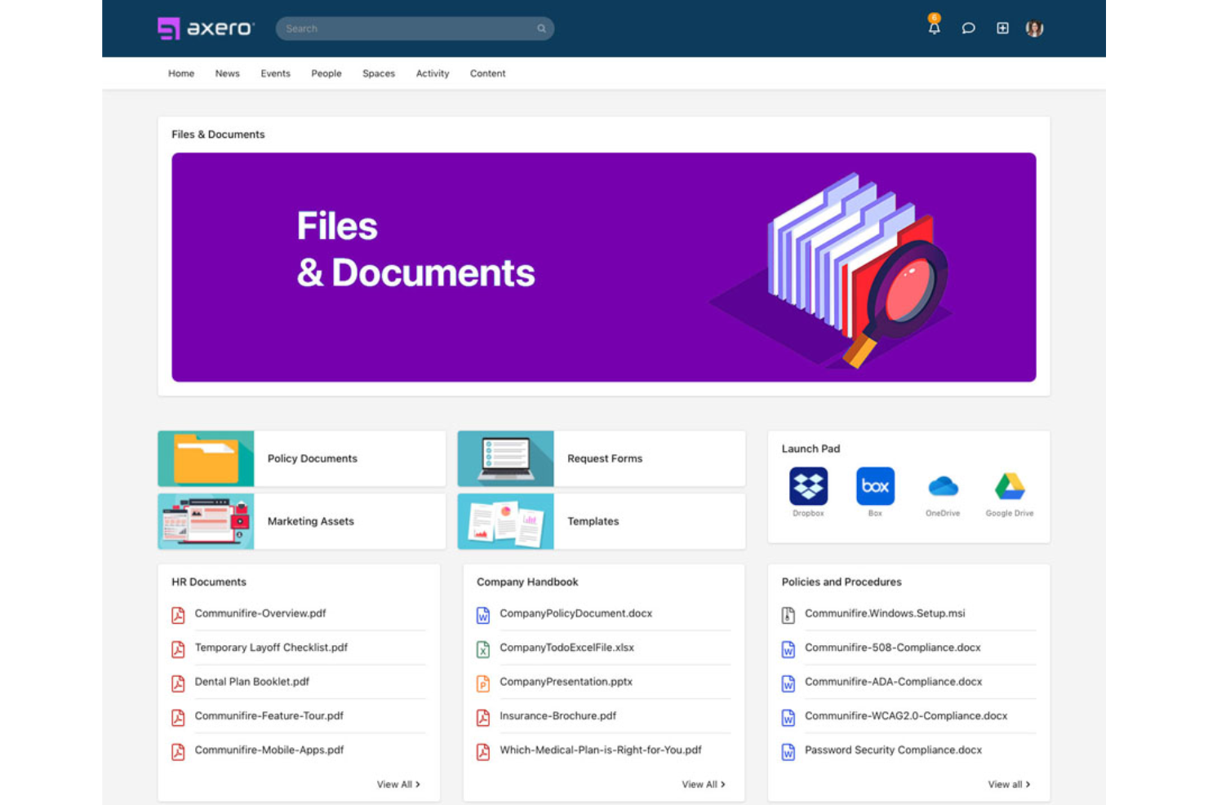Click the axero logo
The height and width of the screenshot is (805, 1208).
pyautogui.click(x=206, y=29)
